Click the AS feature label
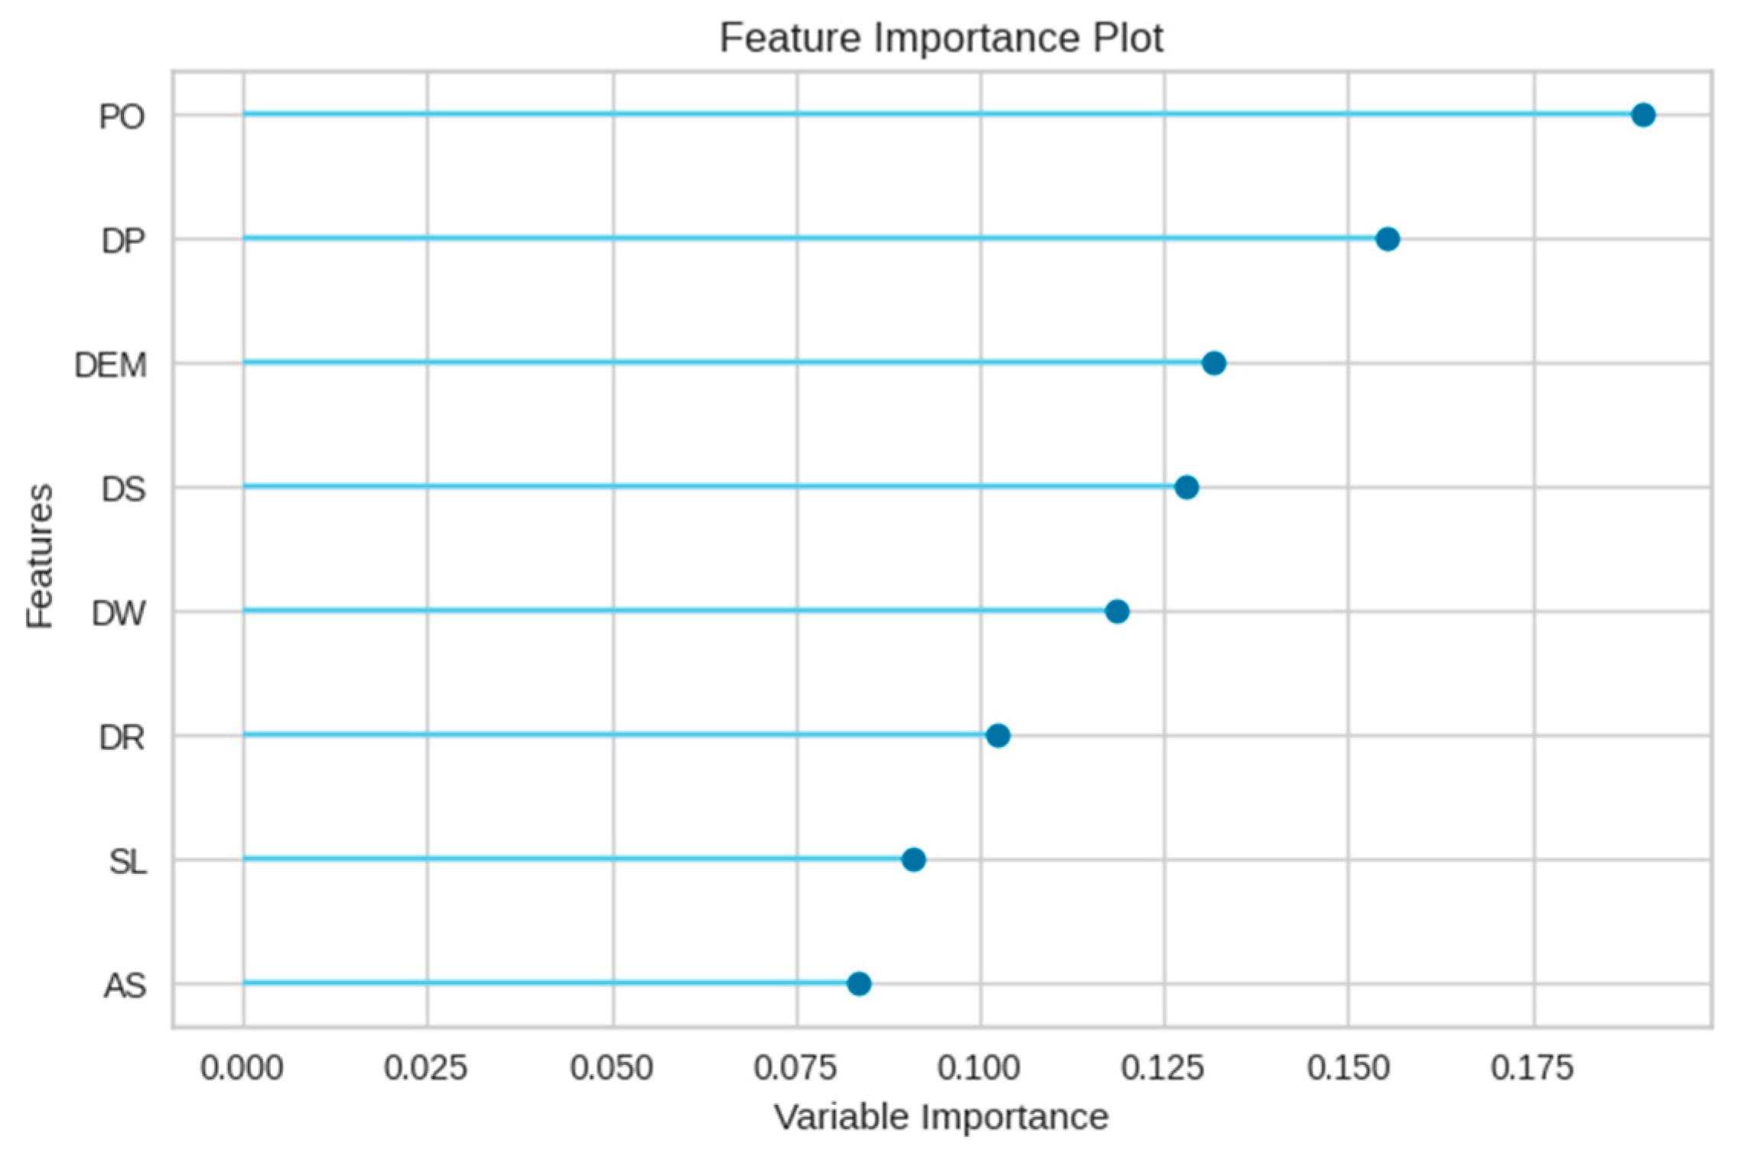 tap(125, 986)
